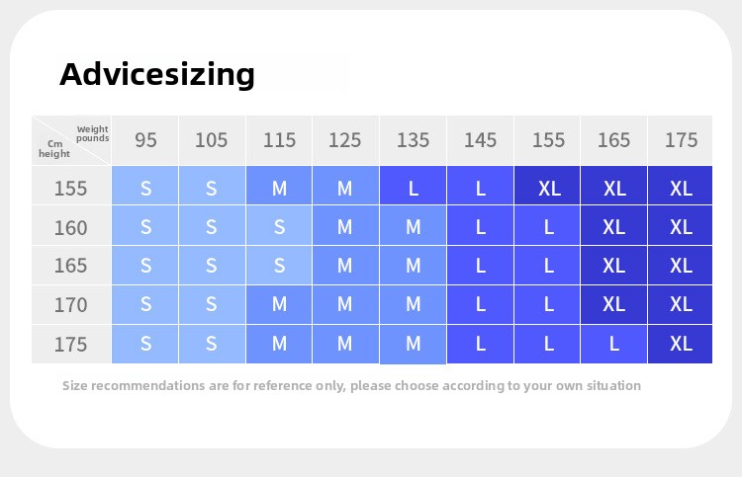Select the 125 pounds weight column header
The image size is (742, 477).
pyautogui.click(x=344, y=140)
